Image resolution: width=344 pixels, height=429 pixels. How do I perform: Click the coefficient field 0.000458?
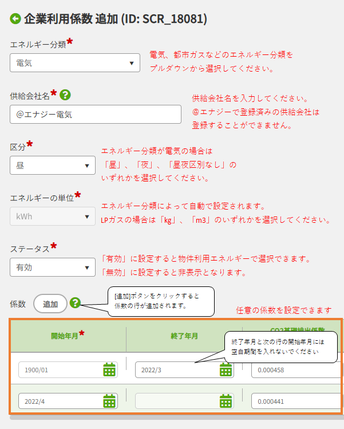(296, 370)
